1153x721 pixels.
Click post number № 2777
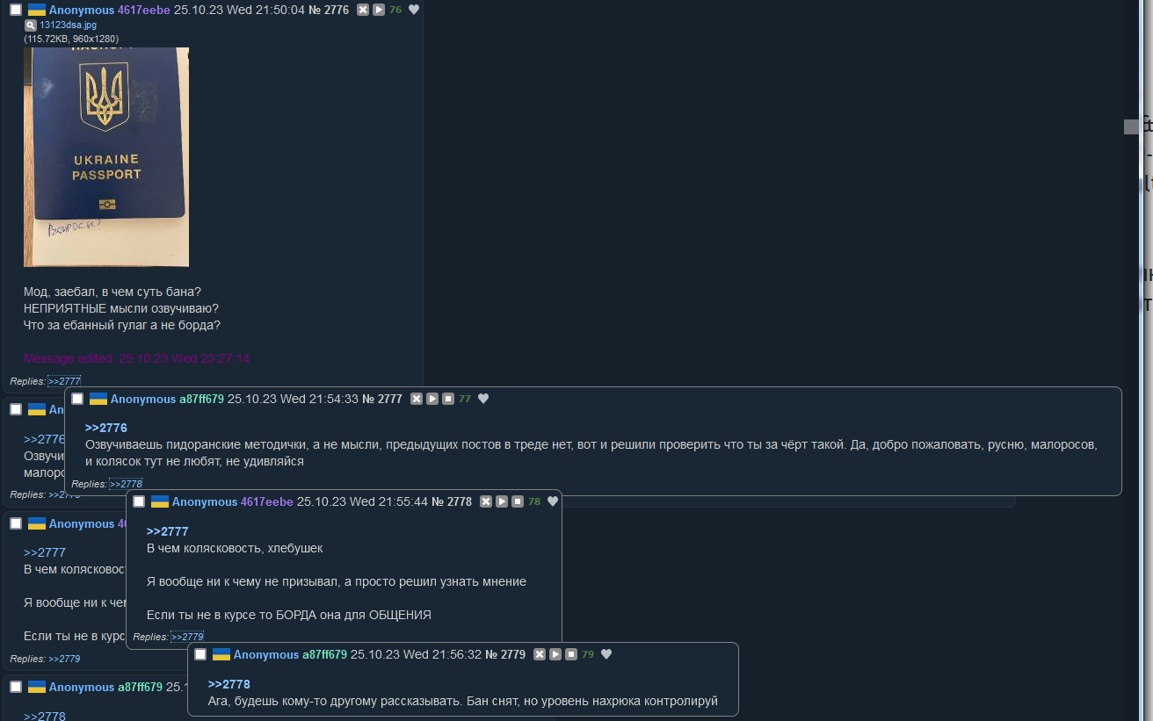382,399
